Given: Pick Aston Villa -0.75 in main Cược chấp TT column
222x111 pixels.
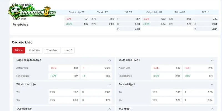Looking at the screenshot, I should point(77,19).
